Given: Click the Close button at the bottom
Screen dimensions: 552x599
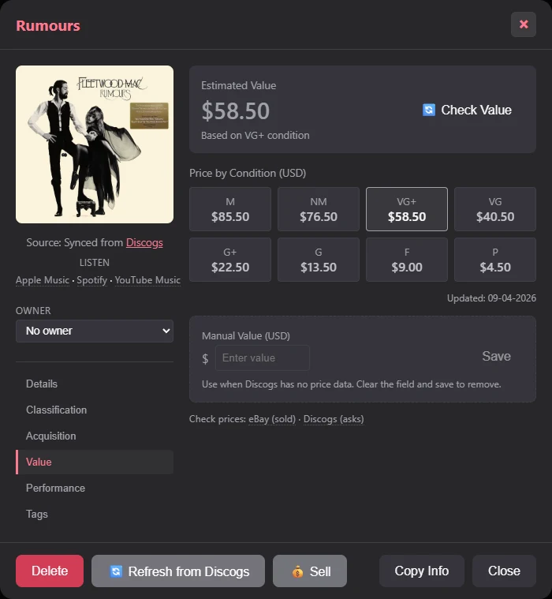Looking at the screenshot, I should [504, 571].
